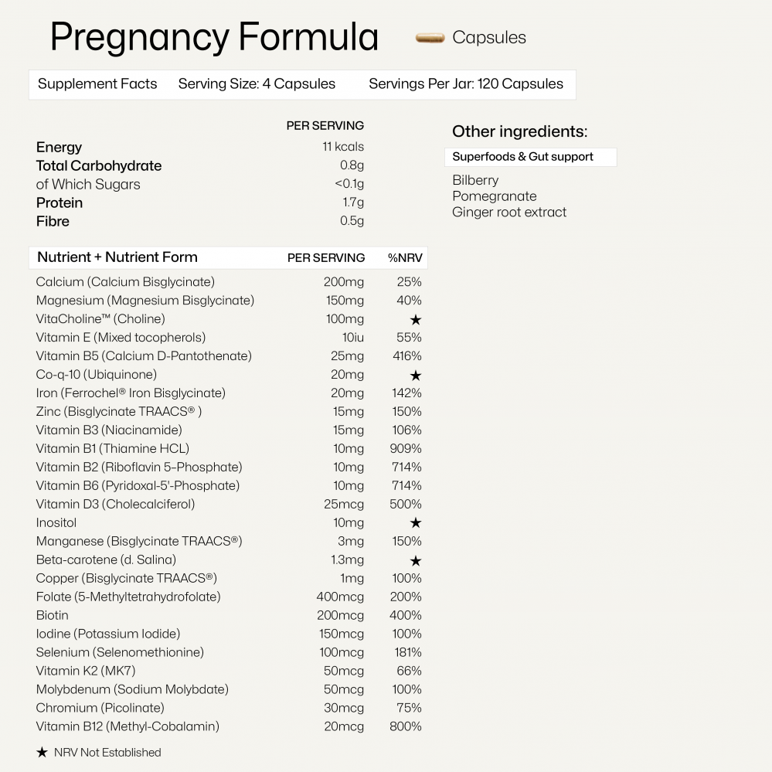This screenshot has height=772, width=772.
Task: Click the capsule icon next to Capsules
Action: pos(430,38)
